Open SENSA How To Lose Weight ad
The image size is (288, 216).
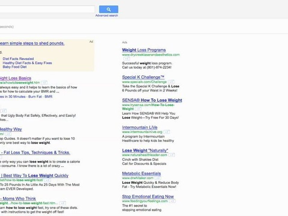(152, 100)
